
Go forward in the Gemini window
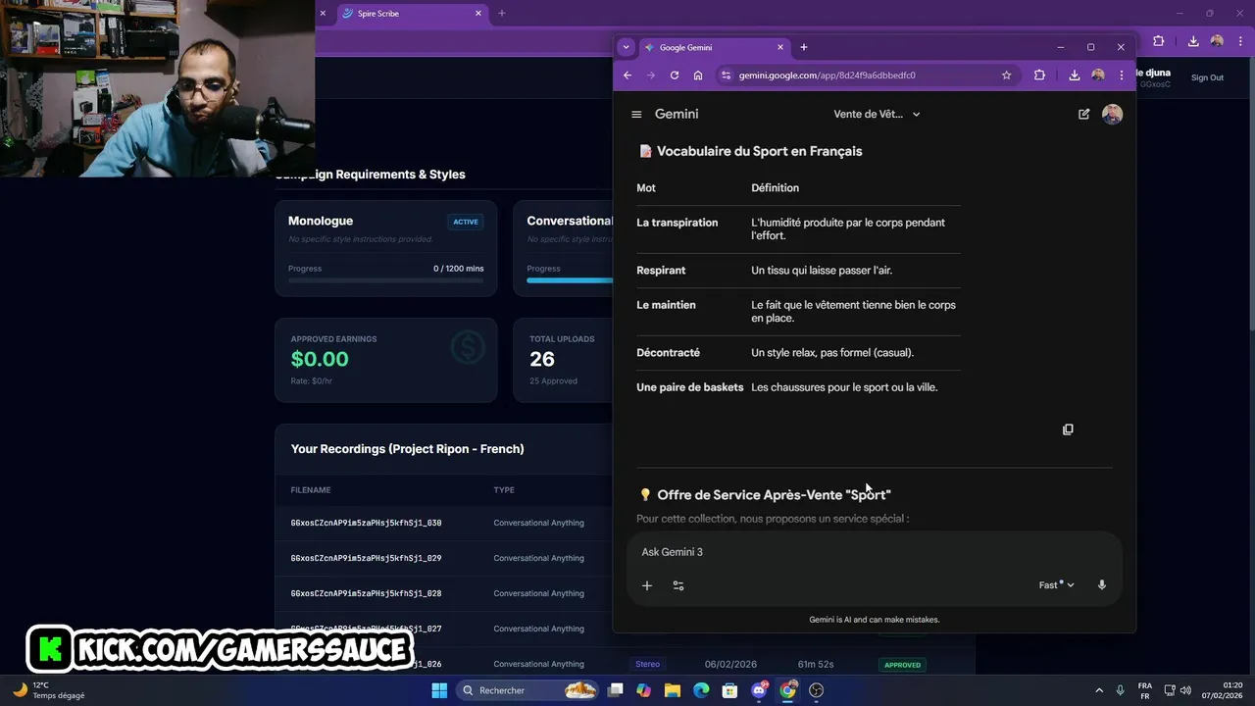tap(651, 75)
